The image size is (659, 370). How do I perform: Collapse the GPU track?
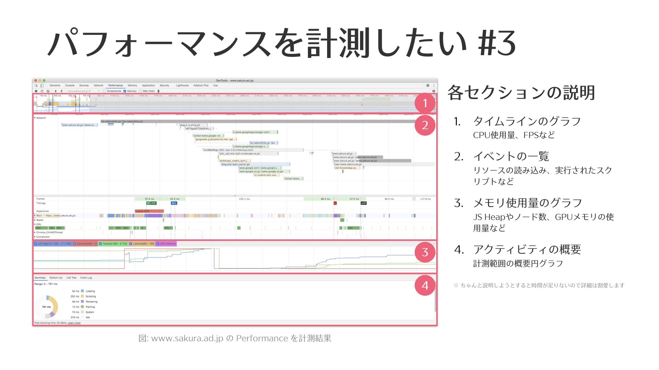[x=35, y=224]
